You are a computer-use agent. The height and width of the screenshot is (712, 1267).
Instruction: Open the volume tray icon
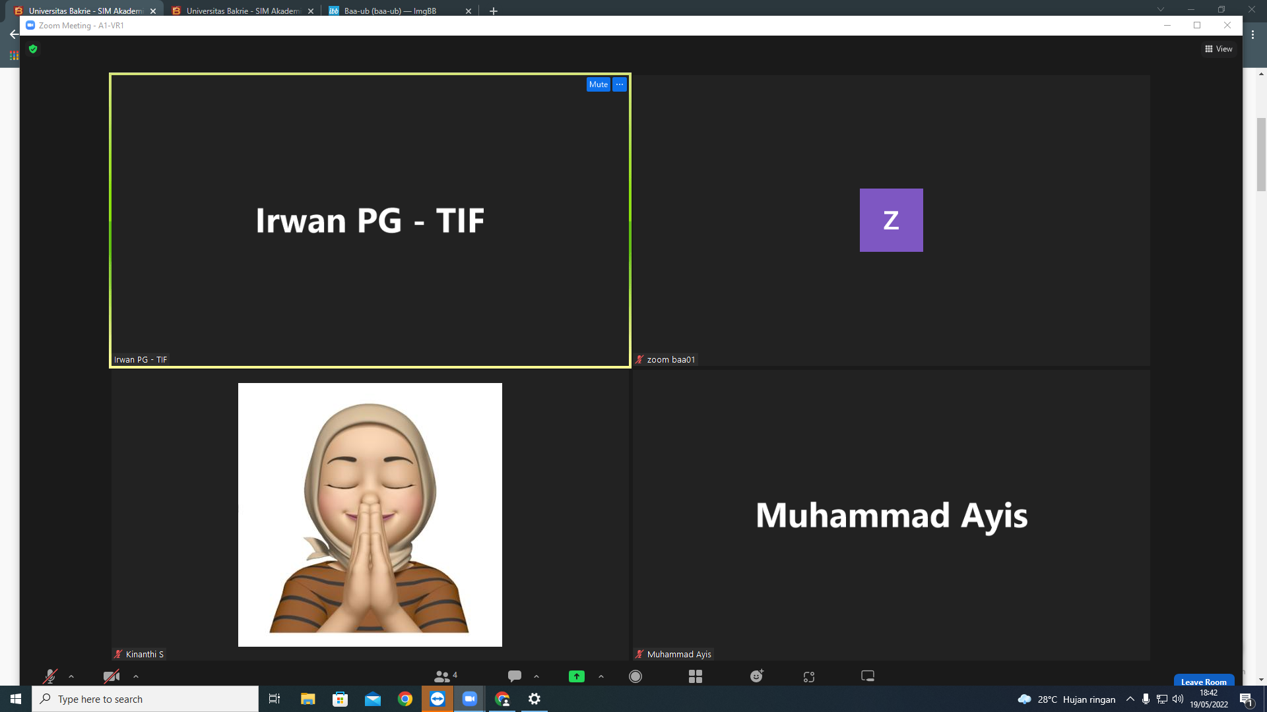(x=1178, y=699)
